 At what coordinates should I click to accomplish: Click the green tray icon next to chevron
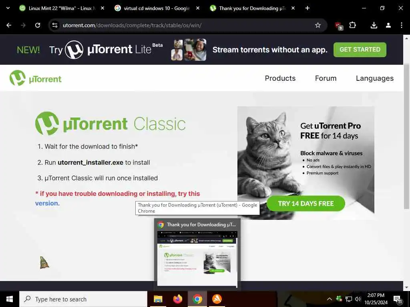[x=339, y=299]
